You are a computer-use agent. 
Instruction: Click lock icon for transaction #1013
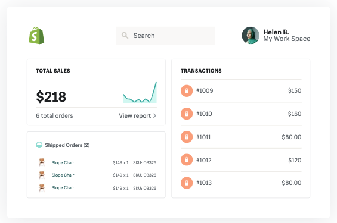[x=187, y=183]
